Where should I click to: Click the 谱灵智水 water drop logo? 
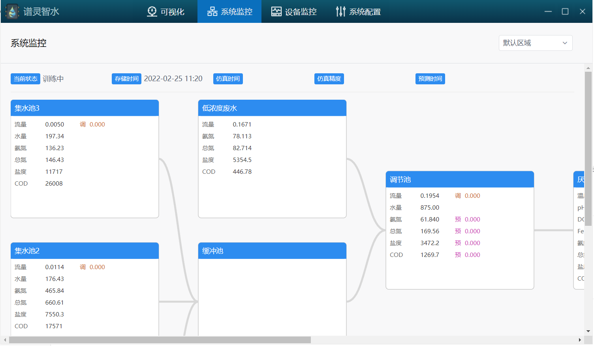tap(13, 11)
